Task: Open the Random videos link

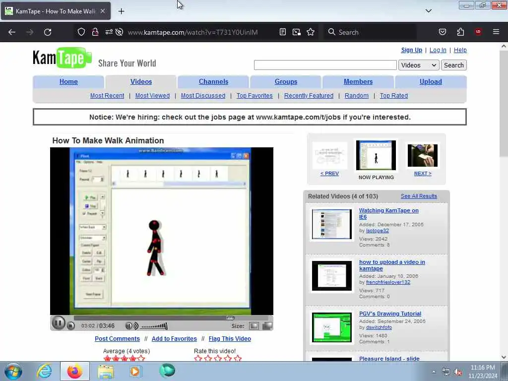Action: pyautogui.click(x=356, y=96)
